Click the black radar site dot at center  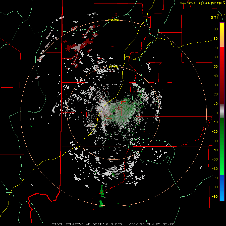coord(114,113)
